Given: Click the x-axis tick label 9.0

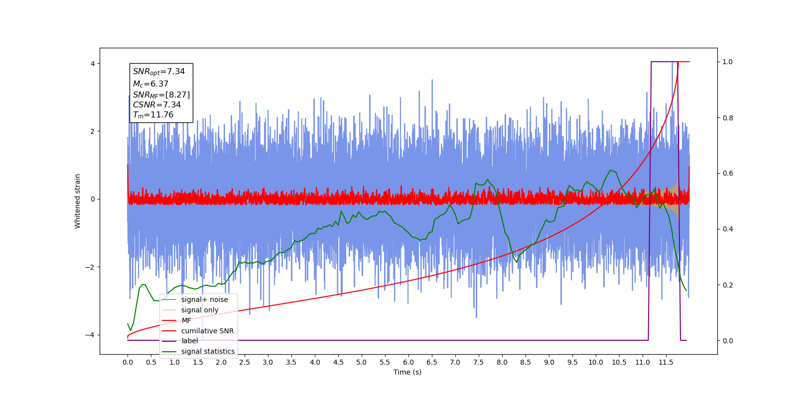Looking at the screenshot, I should click(549, 362).
